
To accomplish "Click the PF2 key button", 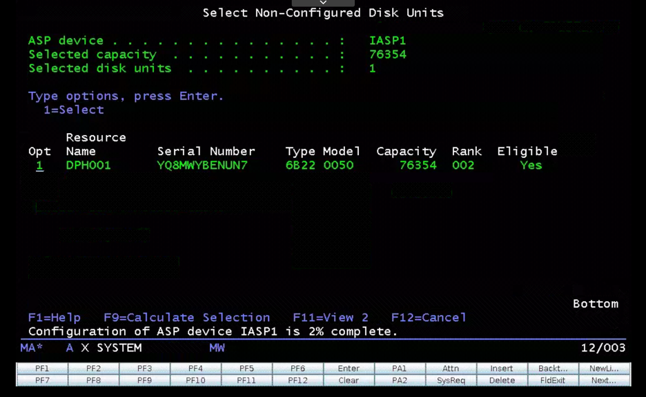I will [94, 368].
